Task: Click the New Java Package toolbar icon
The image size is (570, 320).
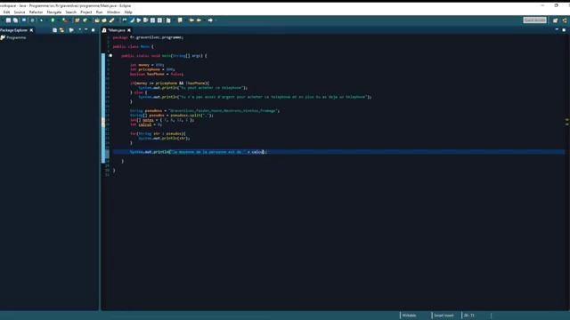Action: [77, 20]
